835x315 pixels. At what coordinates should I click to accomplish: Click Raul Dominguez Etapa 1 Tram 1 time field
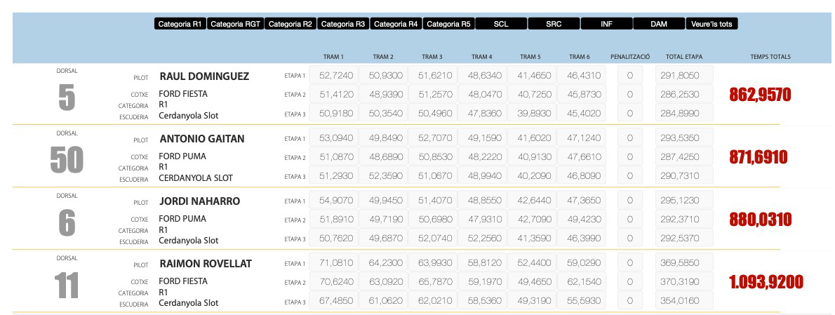333,75
